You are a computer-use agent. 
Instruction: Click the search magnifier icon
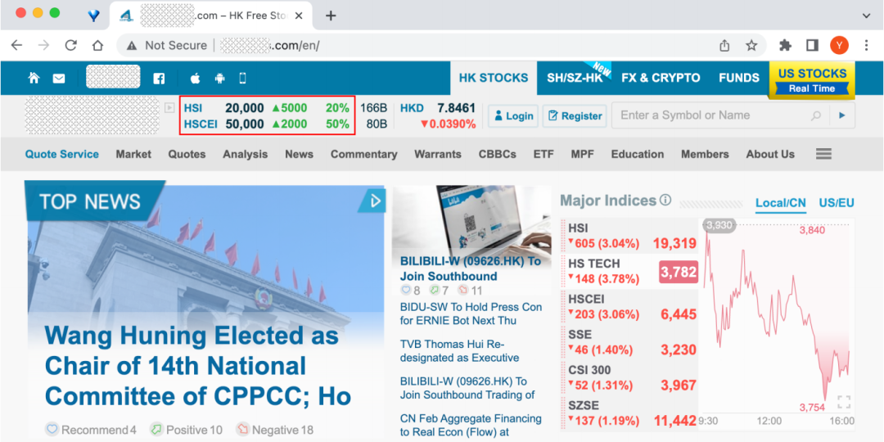pos(815,116)
